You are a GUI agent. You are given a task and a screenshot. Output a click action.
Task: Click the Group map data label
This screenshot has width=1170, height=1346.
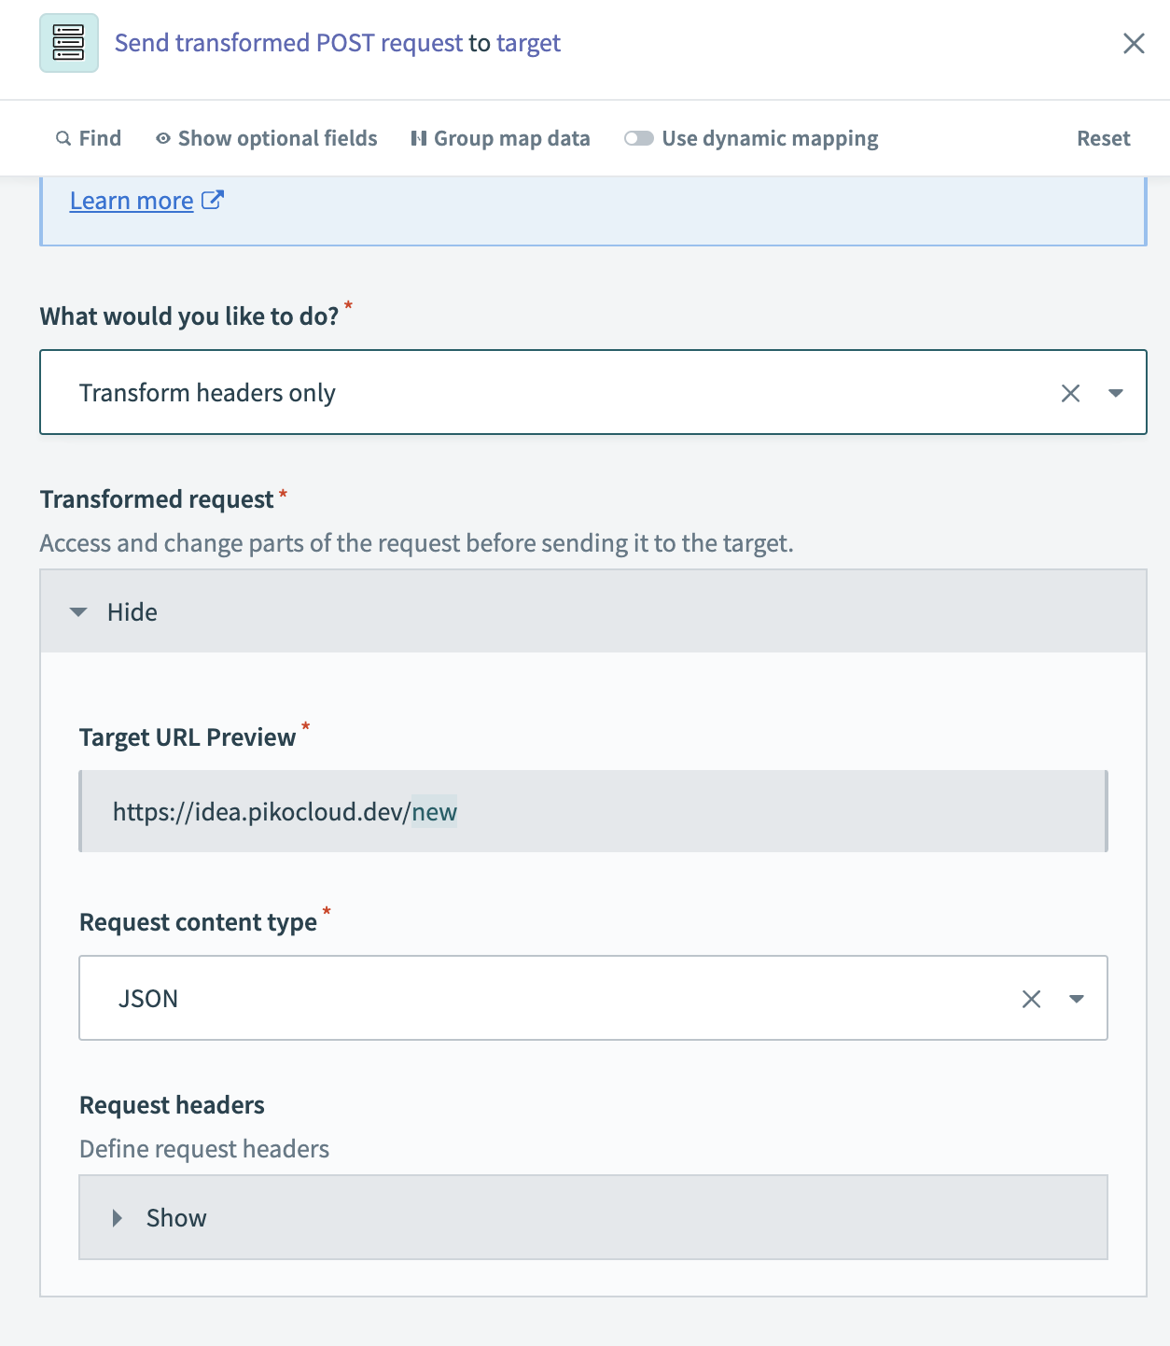[511, 138]
